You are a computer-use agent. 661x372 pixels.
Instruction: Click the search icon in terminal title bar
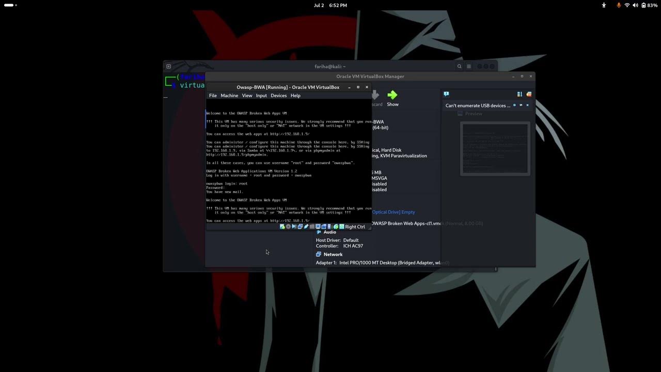(459, 66)
